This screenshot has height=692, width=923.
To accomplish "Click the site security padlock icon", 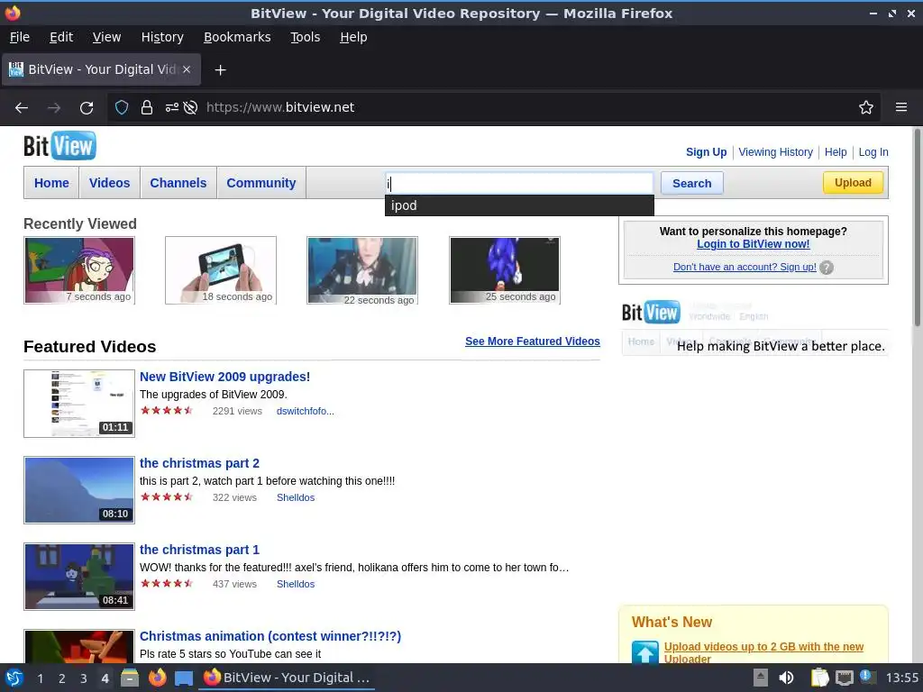I will coord(147,108).
